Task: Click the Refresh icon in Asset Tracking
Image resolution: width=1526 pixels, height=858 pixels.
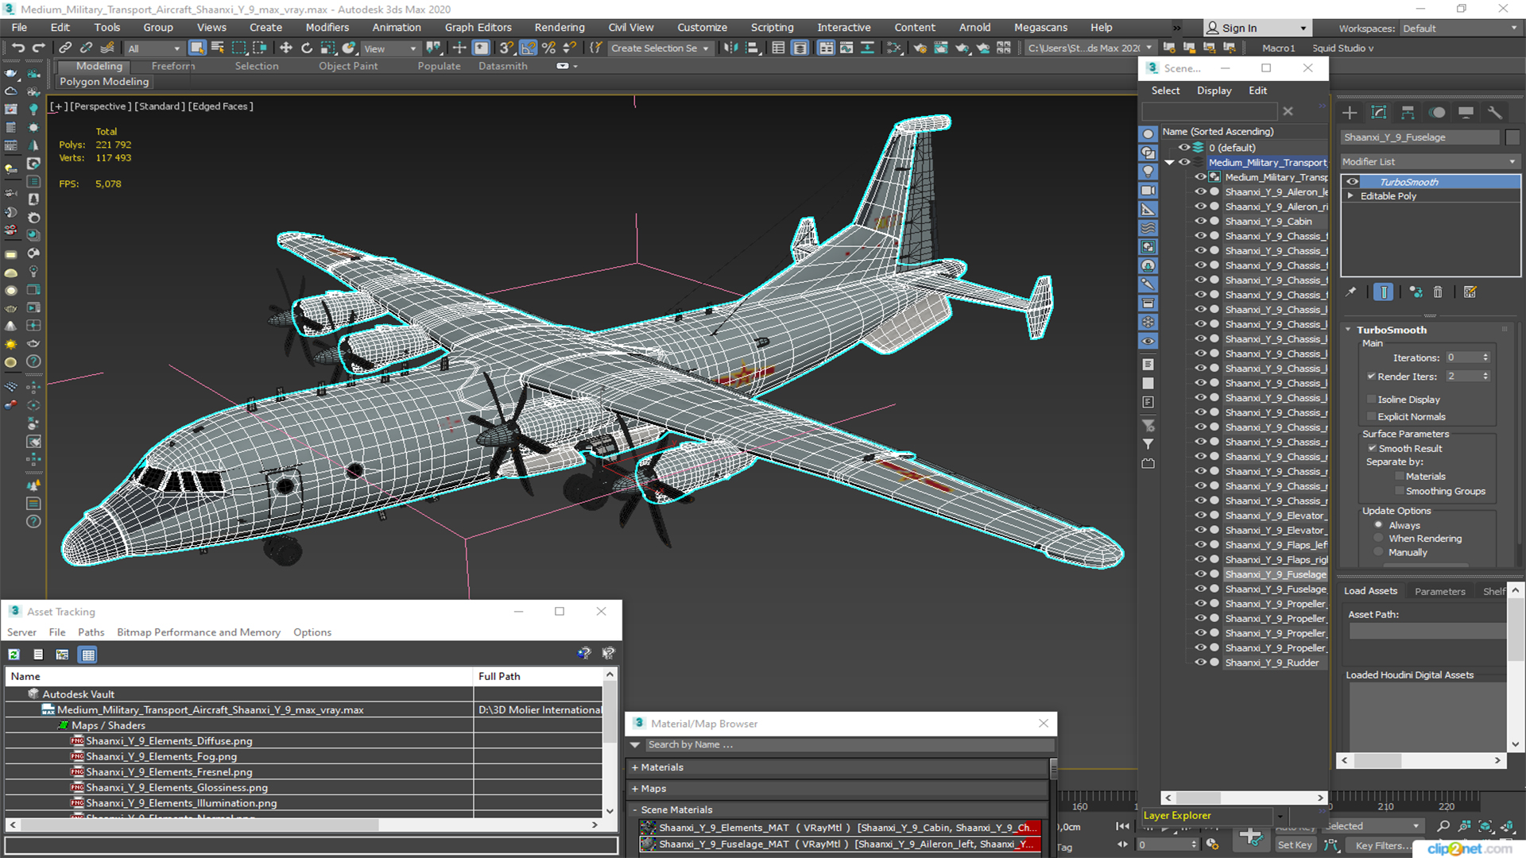Action: pyautogui.click(x=14, y=655)
